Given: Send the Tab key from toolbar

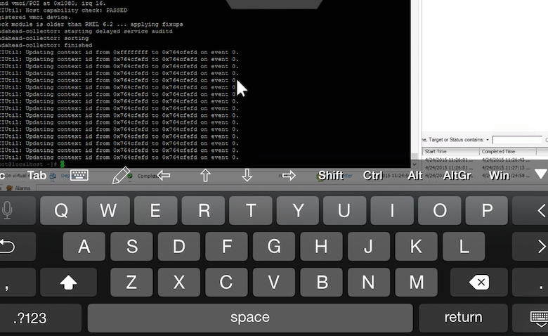Looking at the screenshot, I should coord(37,175).
